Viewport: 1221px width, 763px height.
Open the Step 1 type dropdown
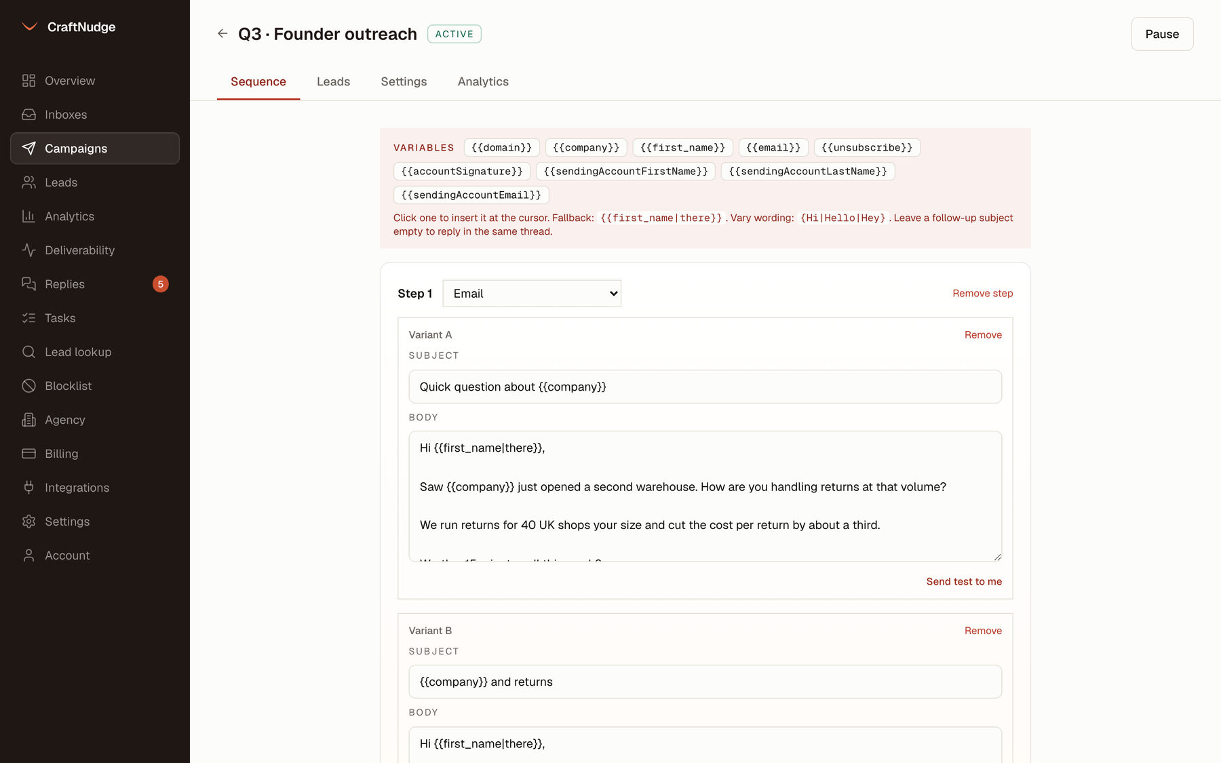pyautogui.click(x=532, y=294)
